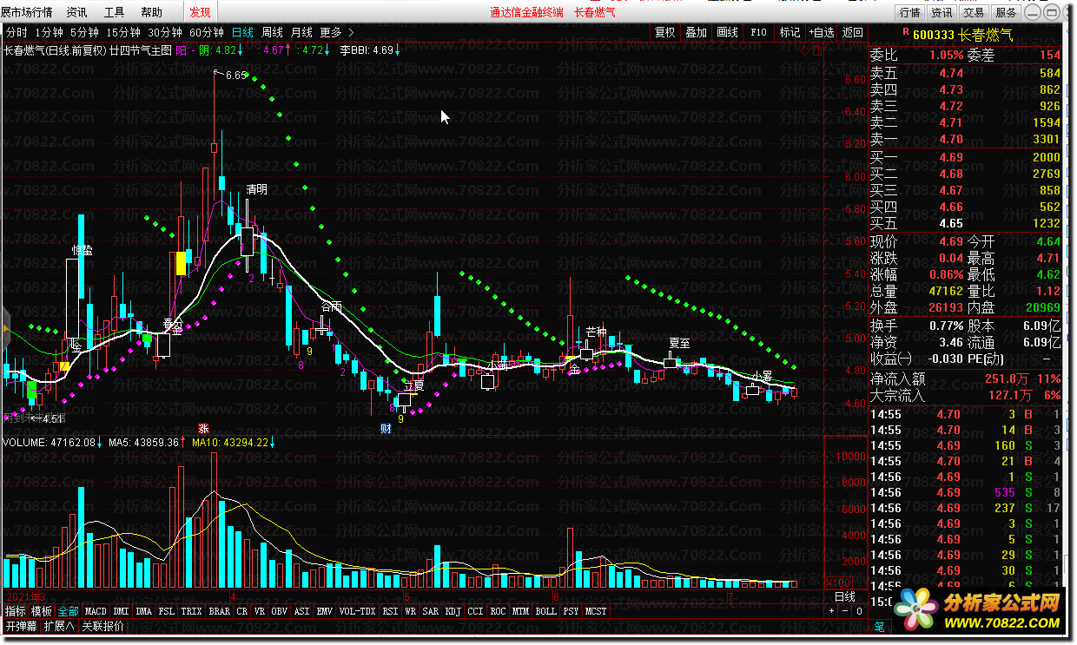This screenshot has width=1077, height=645.
Task: Switch sub-chart to VOL-TDX indicator
Action: [358, 611]
